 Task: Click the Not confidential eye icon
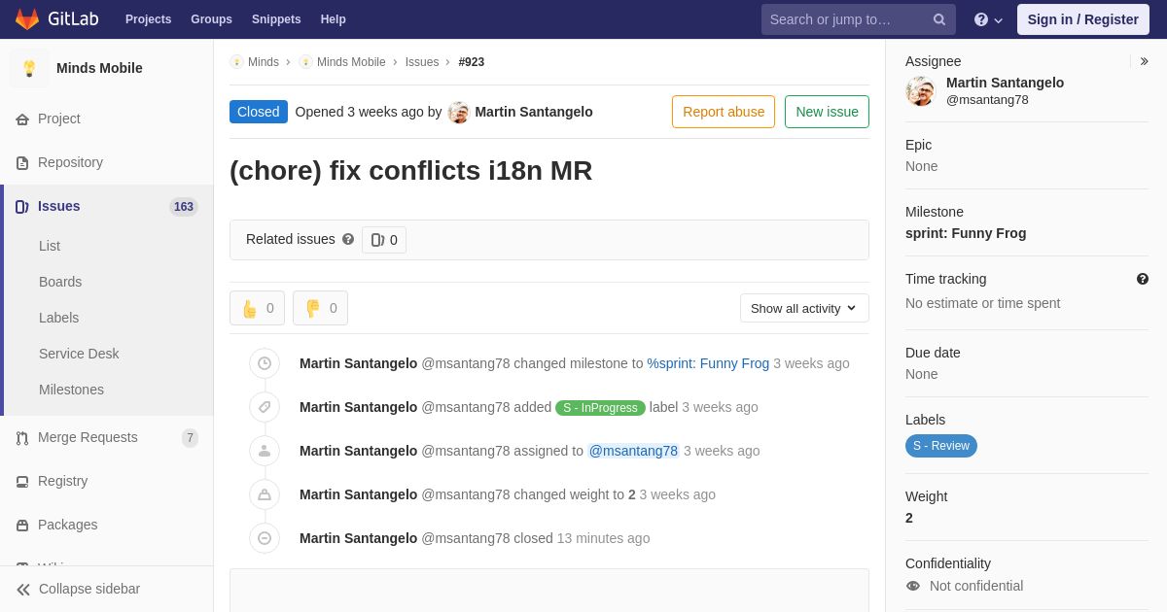tap(913, 586)
